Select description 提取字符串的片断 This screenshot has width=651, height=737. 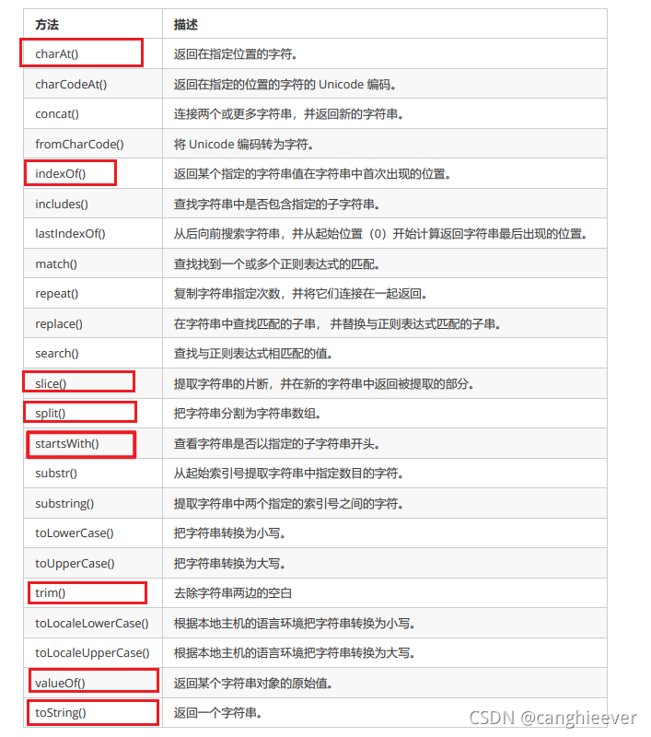pyautogui.click(x=323, y=384)
